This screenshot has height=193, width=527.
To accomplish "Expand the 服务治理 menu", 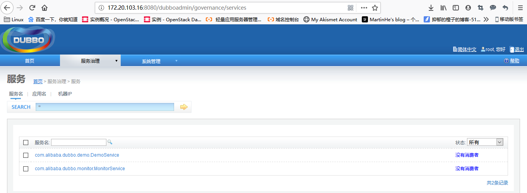I will click(x=90, y=61).
